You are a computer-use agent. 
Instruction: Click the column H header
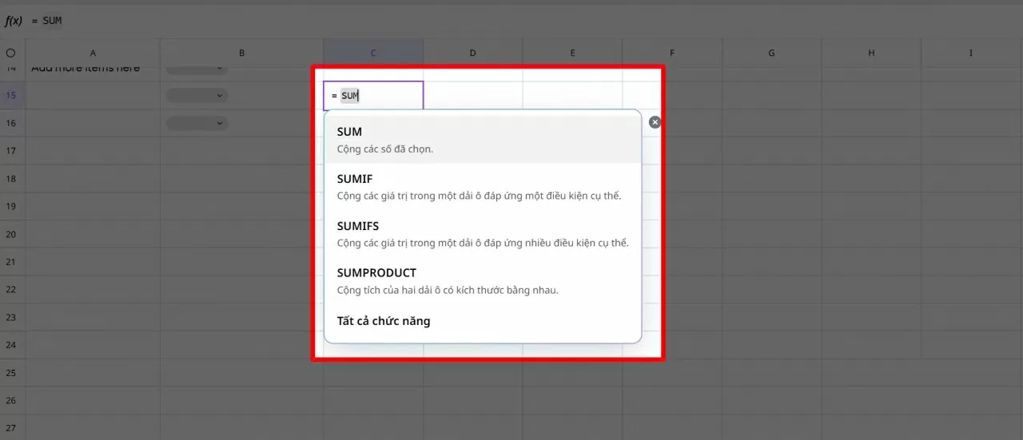tap(871, 54)
